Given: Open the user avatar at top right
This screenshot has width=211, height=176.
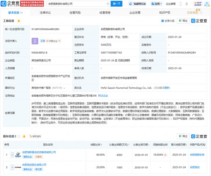Looking at the screenshot, I should tap(207, 4).
